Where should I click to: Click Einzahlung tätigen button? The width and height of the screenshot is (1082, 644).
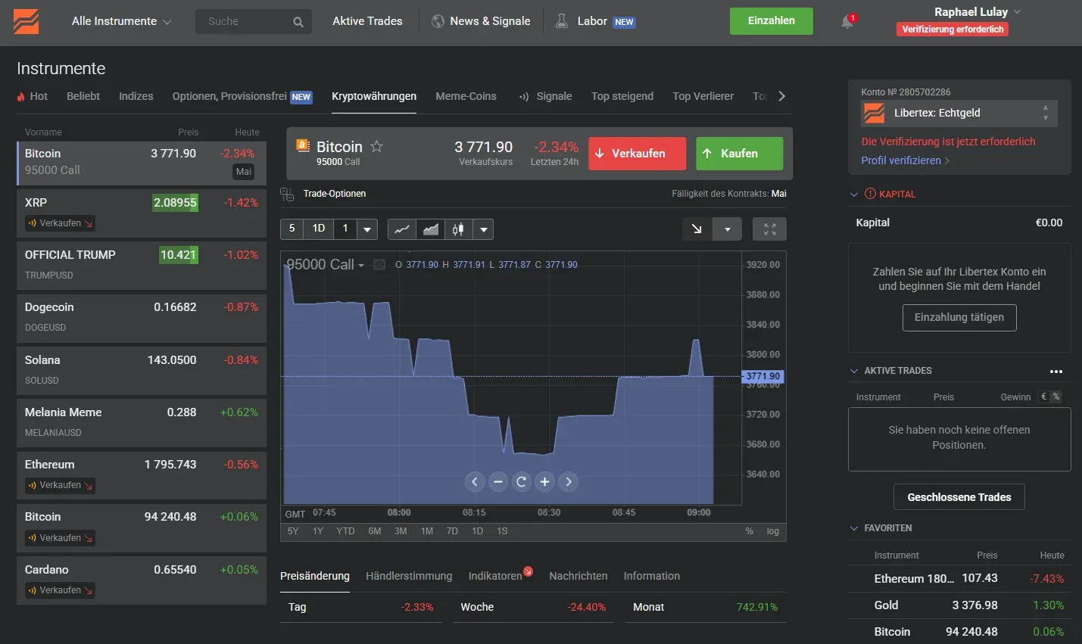tap(959, 318)
